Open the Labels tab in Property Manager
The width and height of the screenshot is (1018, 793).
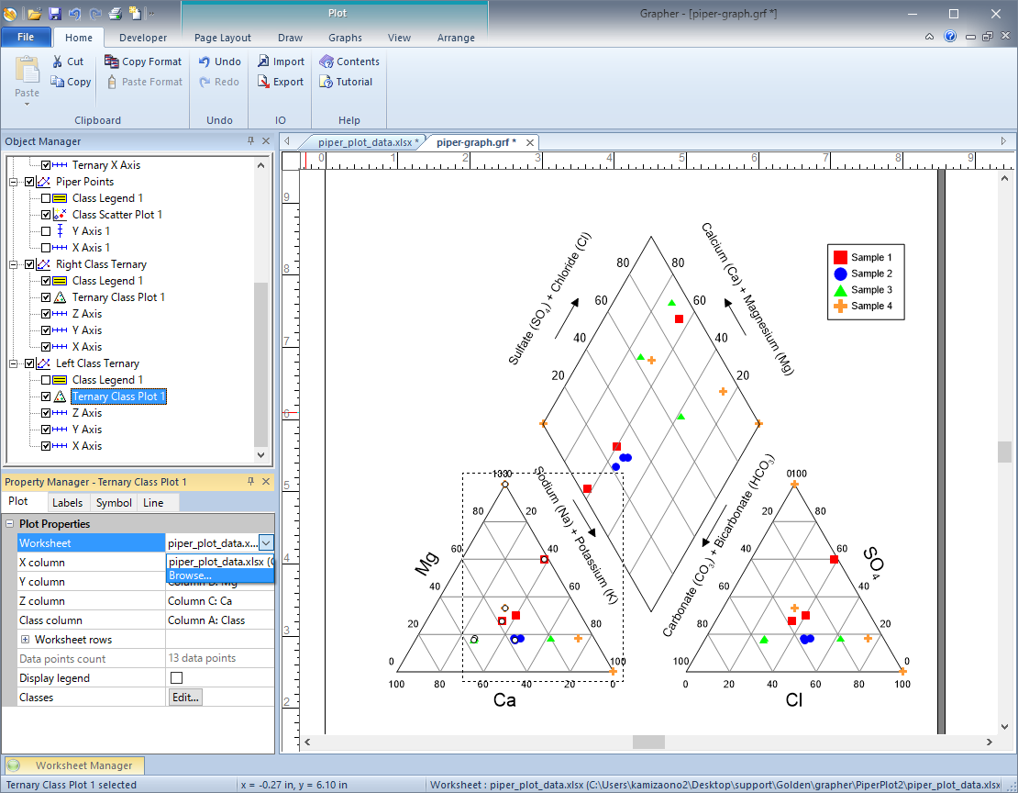[68, 502]
